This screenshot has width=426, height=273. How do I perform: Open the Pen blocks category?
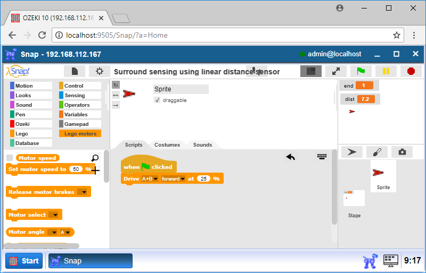pyautogui.click(x=31, y=114)
